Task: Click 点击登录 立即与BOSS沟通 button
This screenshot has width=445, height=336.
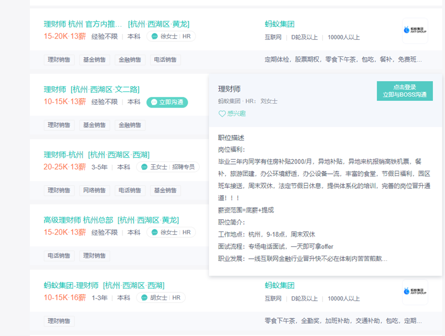Action: [x=405, y=91]
